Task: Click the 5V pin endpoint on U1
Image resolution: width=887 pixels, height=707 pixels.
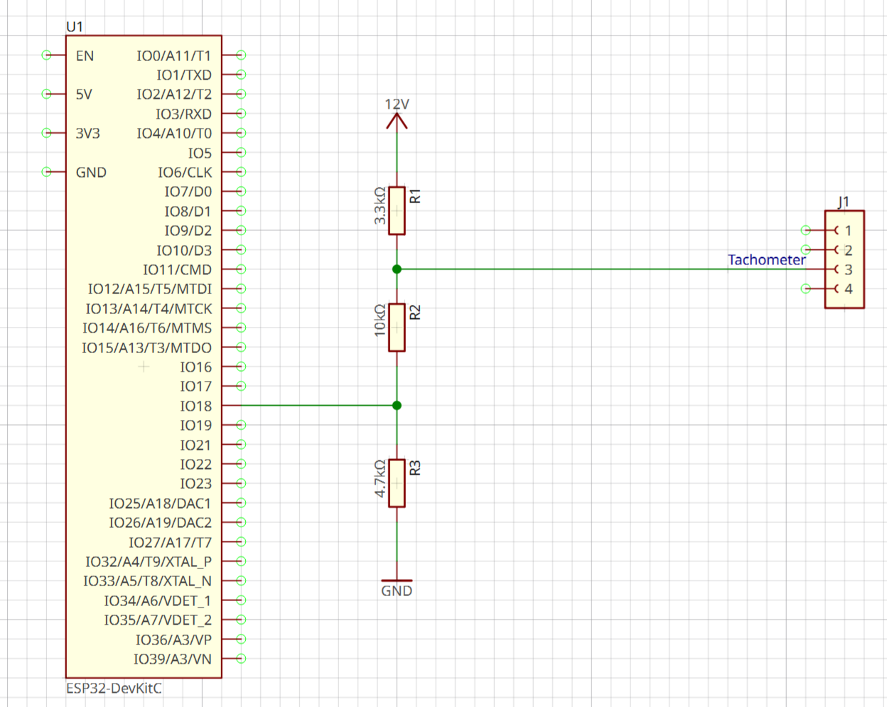Action: [x=47, y=94]
